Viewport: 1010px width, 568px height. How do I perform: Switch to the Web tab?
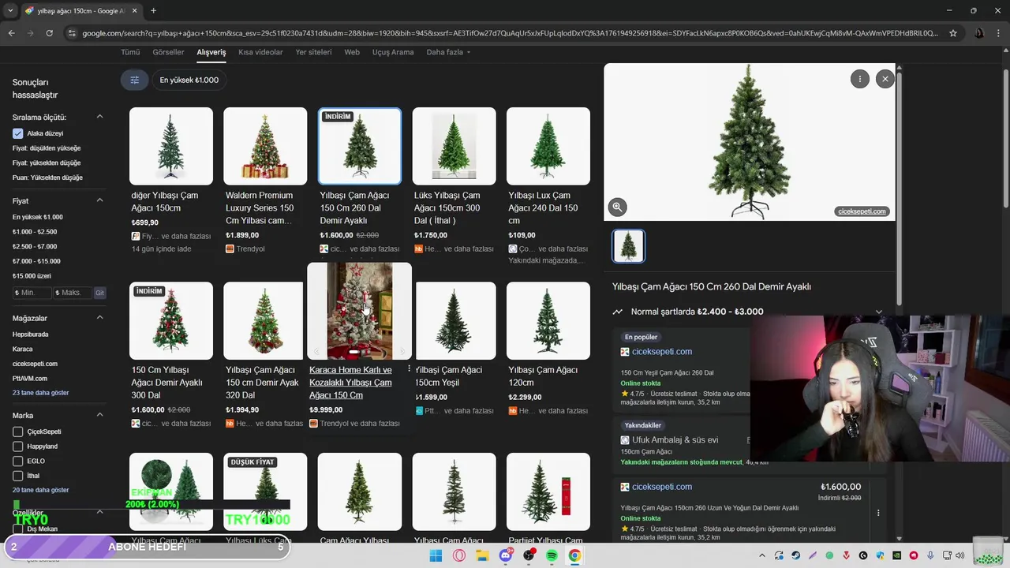coord(352,52)
